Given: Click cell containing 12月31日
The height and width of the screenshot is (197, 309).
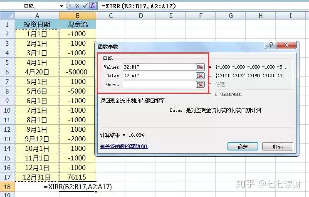Looking at the screenshot, I should pos(37,177).
